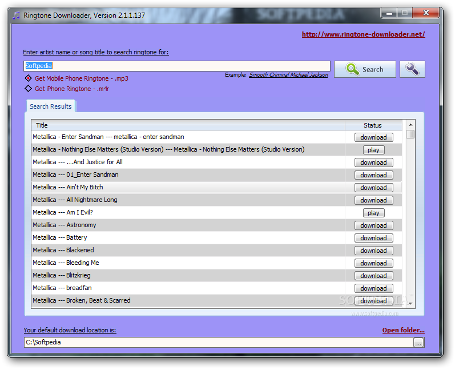Download Metallica Astronomy ringtone
Image resolution: width=455 pixels, height=369 pixels.
[374, 225]
